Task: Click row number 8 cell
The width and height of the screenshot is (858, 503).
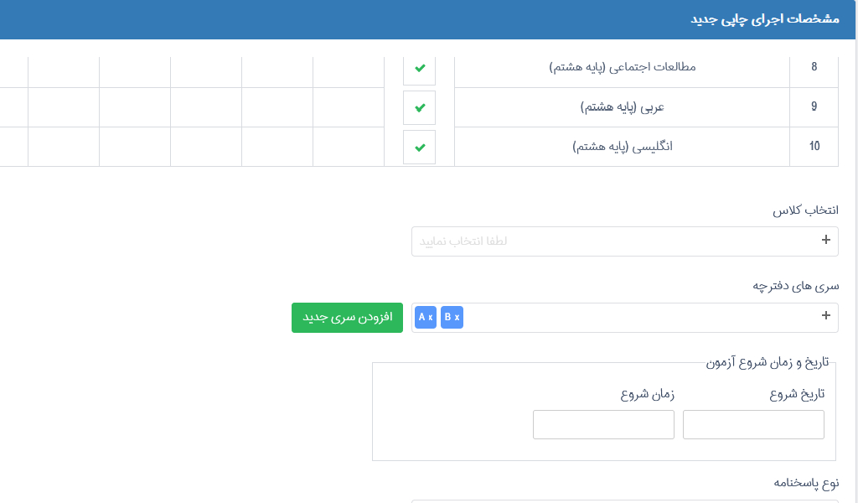Action: coord(814,67)
